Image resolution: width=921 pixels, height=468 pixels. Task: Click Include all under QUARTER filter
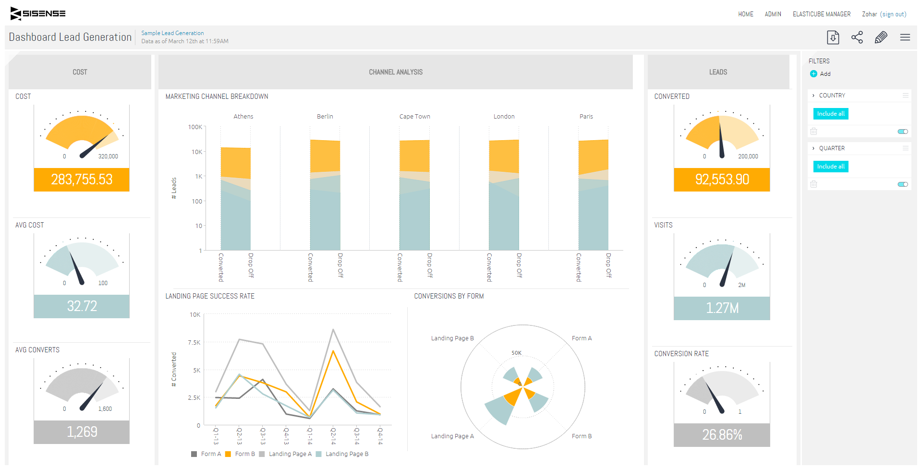(831, 167)
